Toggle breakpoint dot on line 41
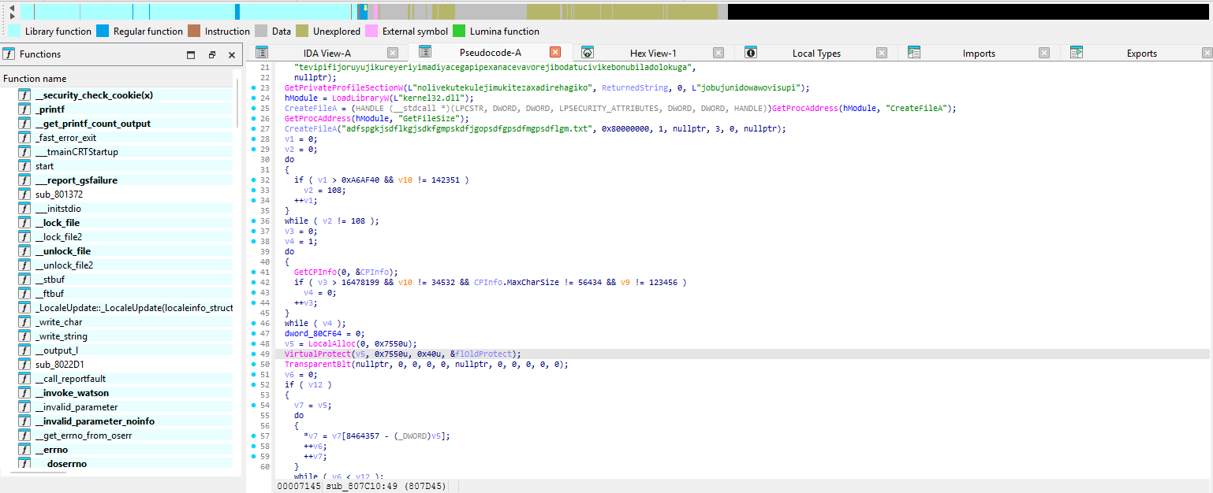This screenshot has width=1213, height=493. point(253,272)
